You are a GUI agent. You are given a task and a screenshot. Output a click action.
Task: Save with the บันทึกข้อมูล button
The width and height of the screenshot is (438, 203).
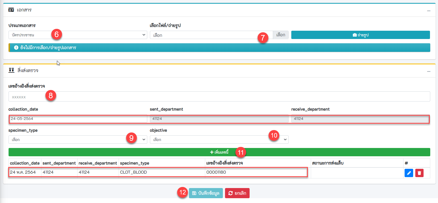point(206,193)
